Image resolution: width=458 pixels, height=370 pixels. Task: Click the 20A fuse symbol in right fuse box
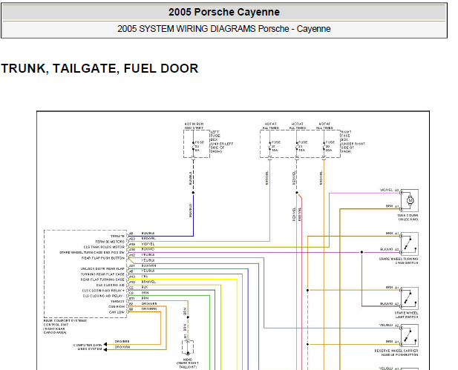pyautogui.click(x=324, y=147)
